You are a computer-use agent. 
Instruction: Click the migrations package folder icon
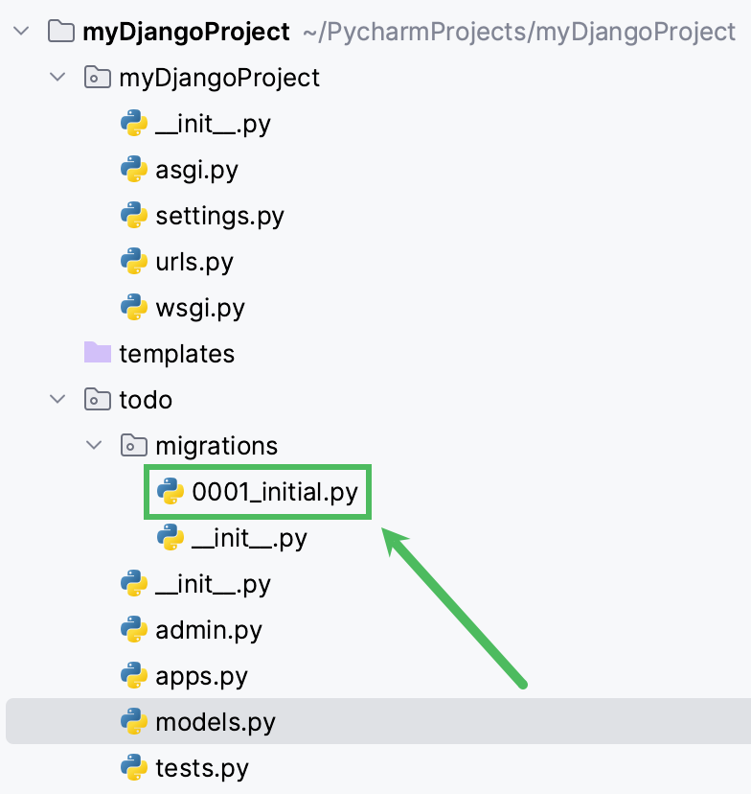(x=134, y=445)
